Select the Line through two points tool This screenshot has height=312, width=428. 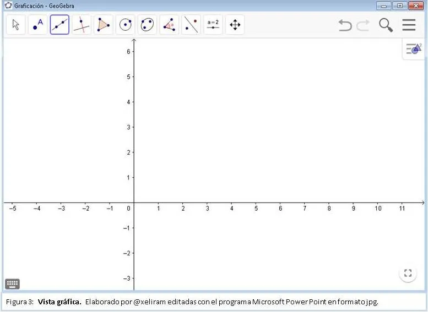pos(59,25)
